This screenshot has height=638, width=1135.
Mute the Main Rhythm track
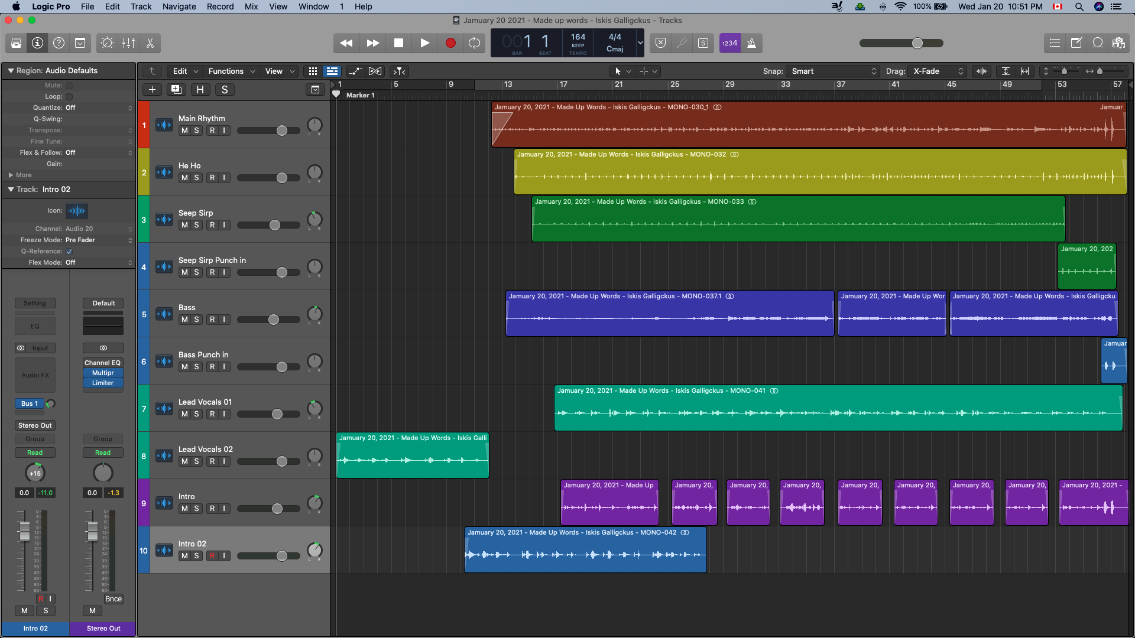tap(184, 131)
